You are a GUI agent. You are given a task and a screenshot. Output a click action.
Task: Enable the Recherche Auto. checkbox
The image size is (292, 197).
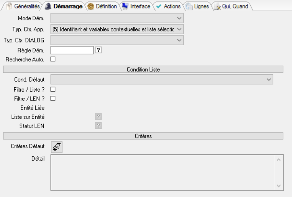[x=53, y=59]
